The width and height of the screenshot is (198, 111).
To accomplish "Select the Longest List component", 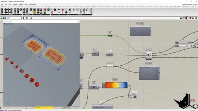I will tap(148, 55).
